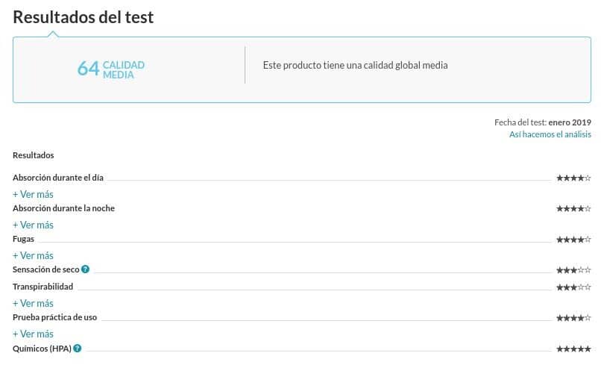Click help icon beside Sensación de seco
The width and height of the screenshot is (601, 368).
pos(85,269)
